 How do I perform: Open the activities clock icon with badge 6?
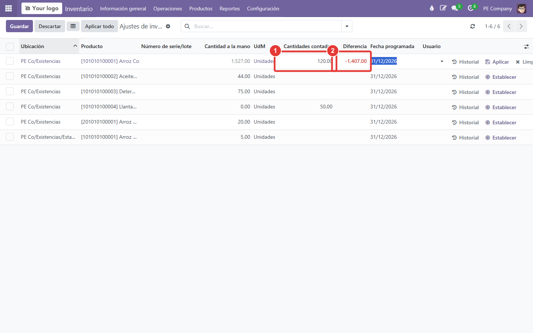point(471,8)
